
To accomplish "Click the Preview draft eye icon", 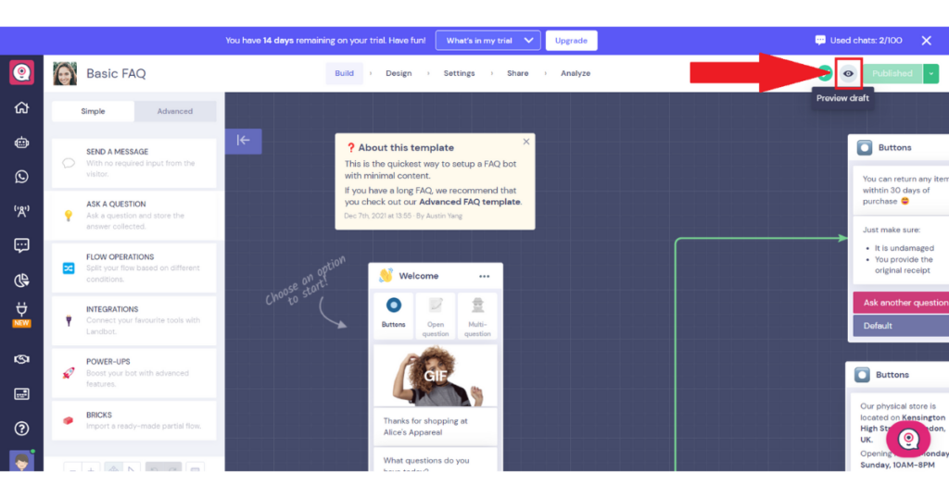I will [x=848, y=74].
